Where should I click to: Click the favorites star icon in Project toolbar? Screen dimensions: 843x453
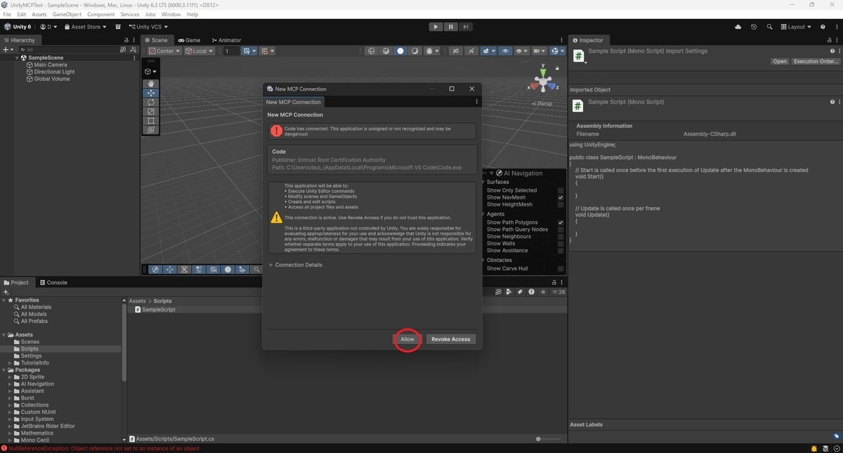pos(542,291)
